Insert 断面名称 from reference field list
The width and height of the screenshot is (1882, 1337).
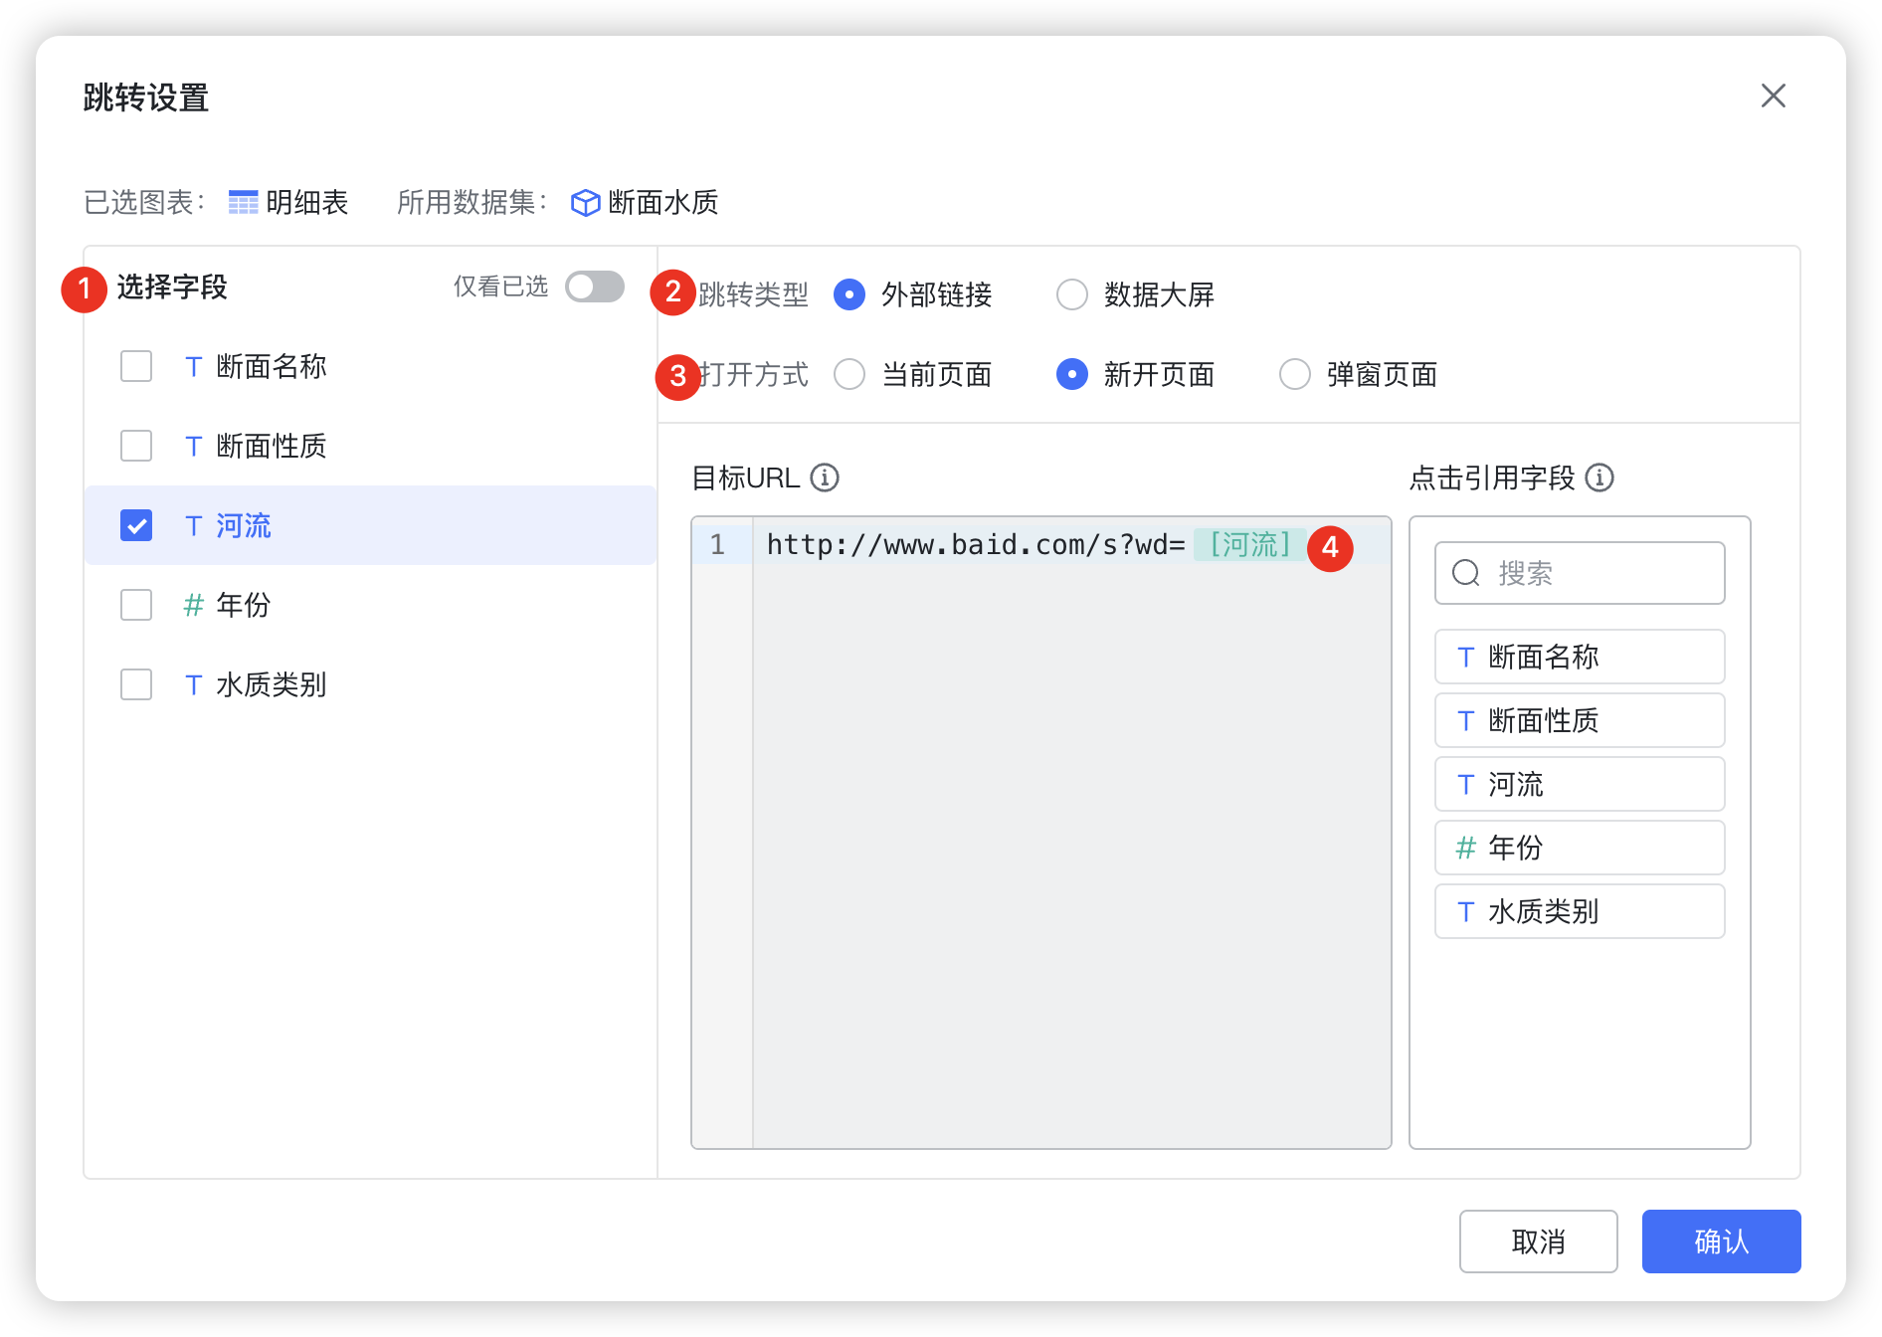pyautogui.click(x=1580, y=657)
